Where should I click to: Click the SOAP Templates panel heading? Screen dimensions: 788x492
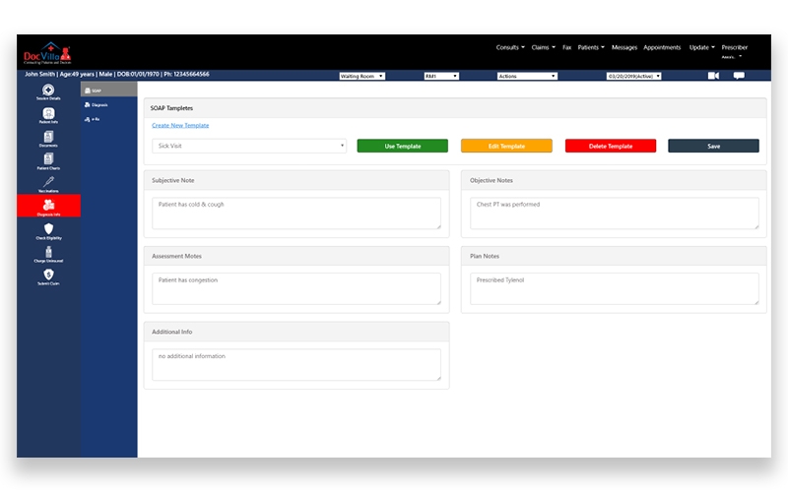coord(171,108)
